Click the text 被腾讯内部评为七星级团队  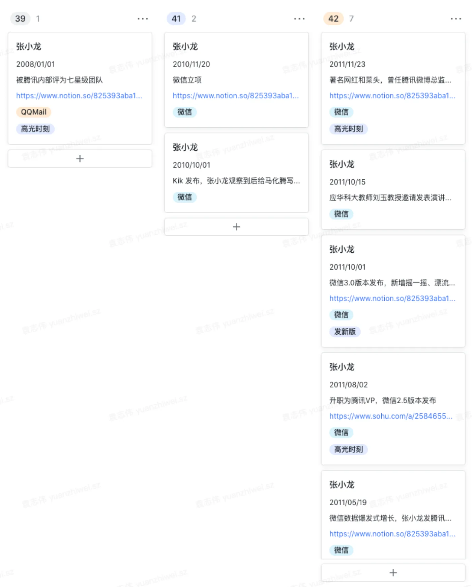(59, 80)
